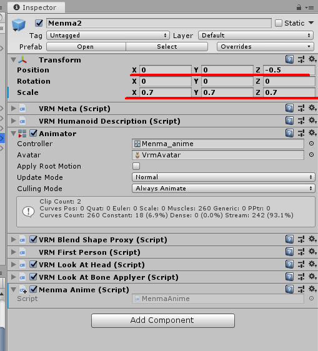Click the prefab Select button

pyautogui.click(x=167, y=47)
